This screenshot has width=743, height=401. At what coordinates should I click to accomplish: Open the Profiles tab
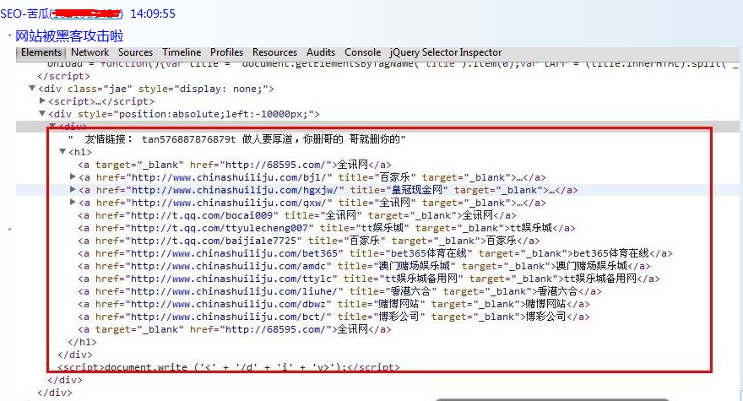(x=226, y=52)
